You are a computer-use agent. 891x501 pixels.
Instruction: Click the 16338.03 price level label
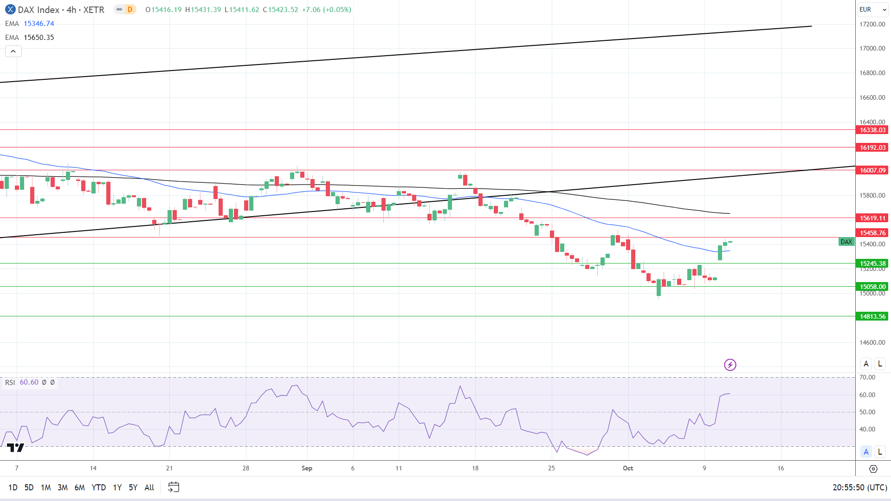pyautogui.click(x=872, y=130)
